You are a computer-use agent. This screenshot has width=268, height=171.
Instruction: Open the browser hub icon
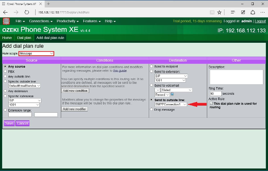click(x=233, y=12)
